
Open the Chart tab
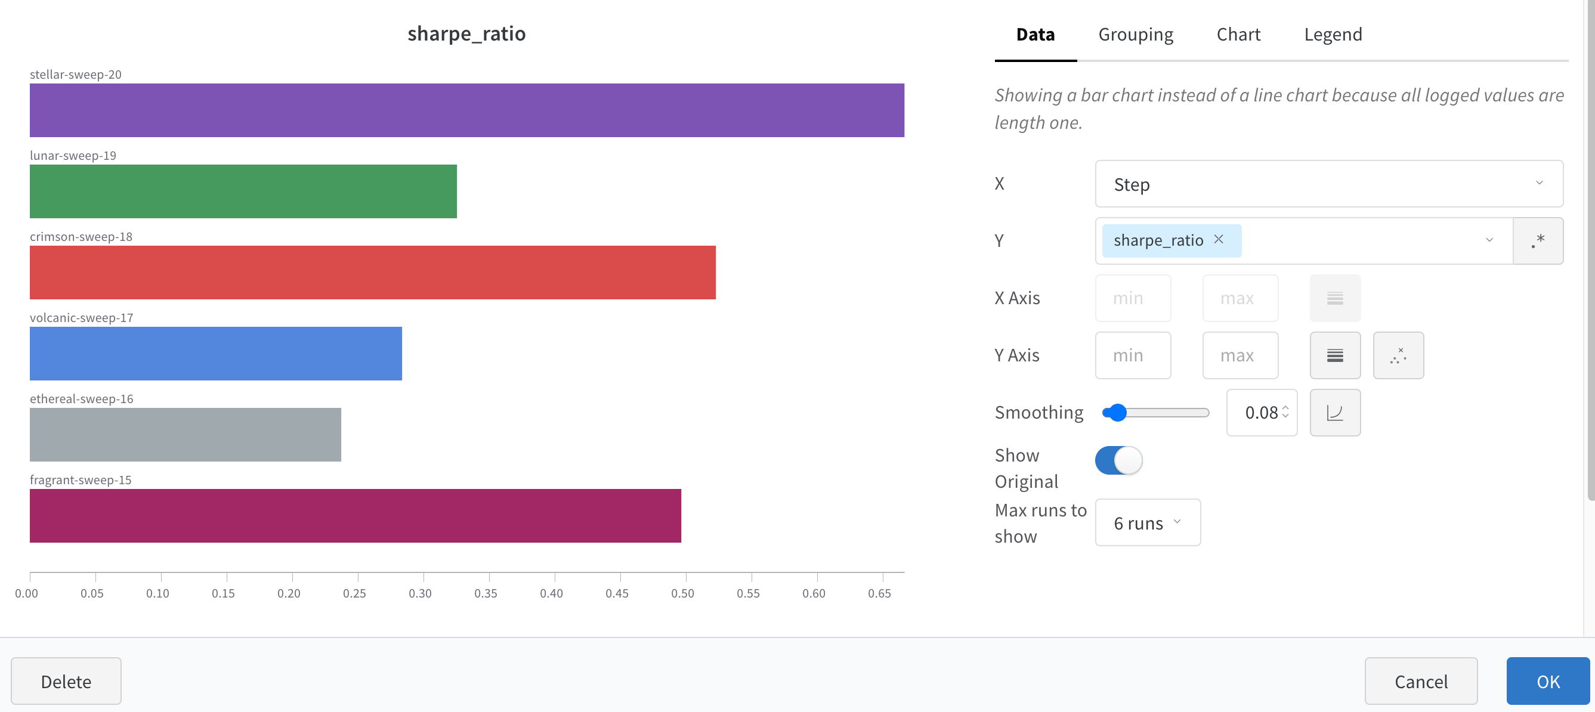click(1238, 35)
